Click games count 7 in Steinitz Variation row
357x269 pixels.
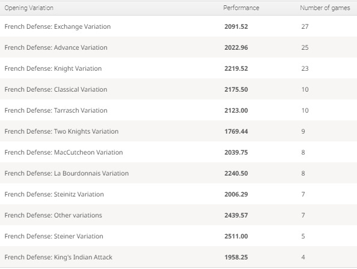click(x=304, y=194)
